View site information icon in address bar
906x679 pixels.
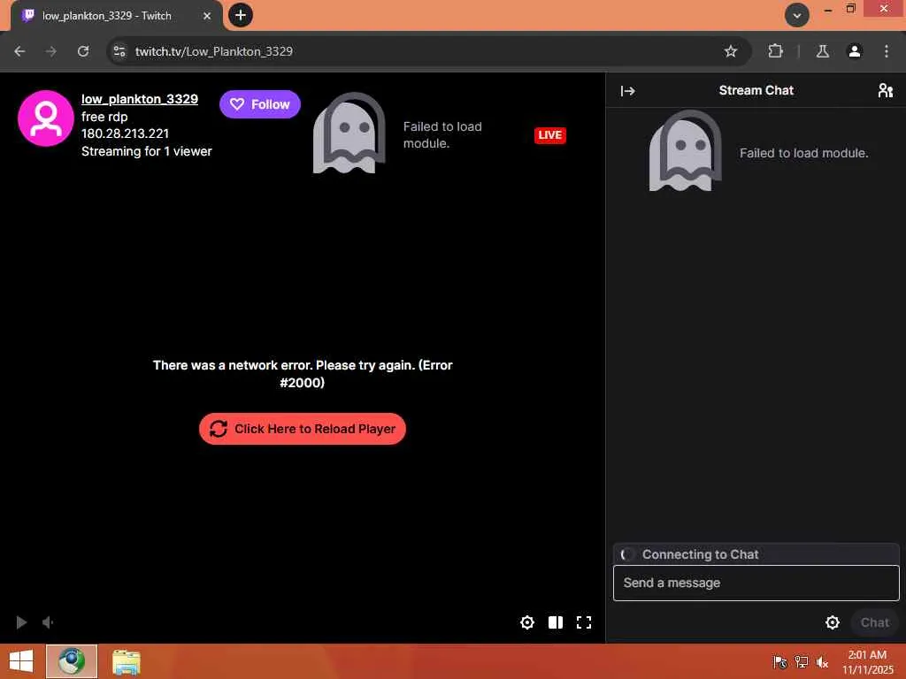pos(119,51)
